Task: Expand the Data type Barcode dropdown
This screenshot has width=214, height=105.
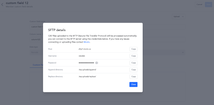Action: [108, 52]
